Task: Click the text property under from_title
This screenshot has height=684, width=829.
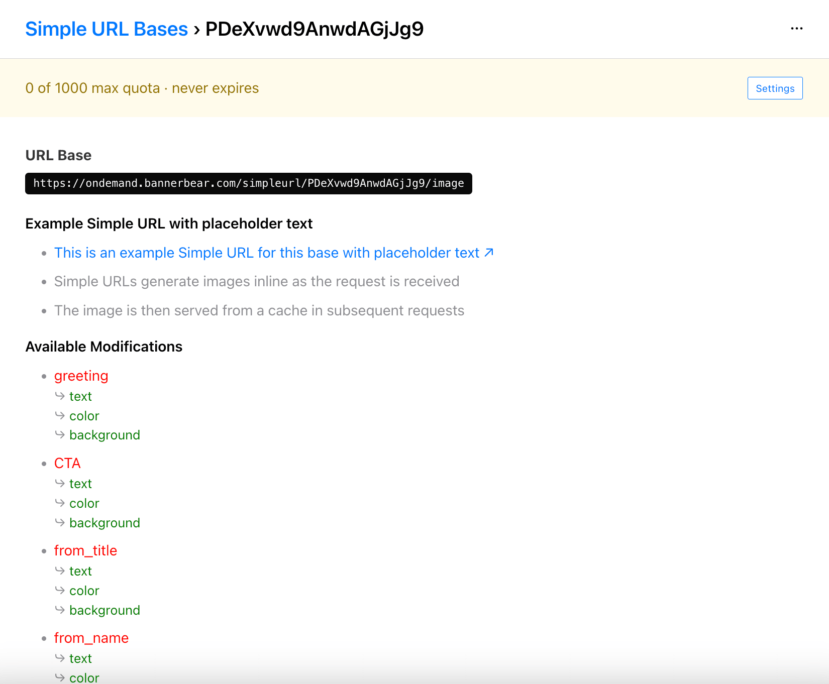Action: [x=80, y=571]
